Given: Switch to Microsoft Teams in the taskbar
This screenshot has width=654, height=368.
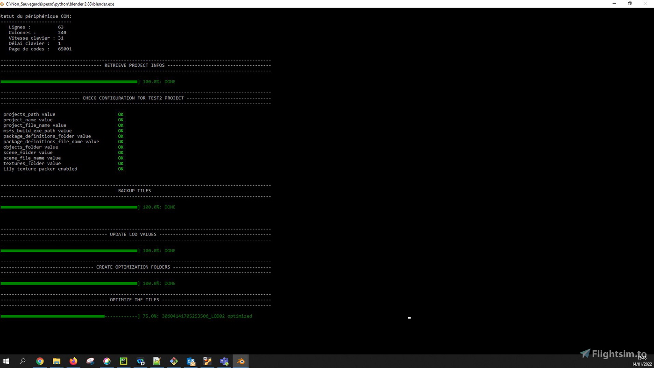Looking at the screenshot, I should click(x=224, y=361).
